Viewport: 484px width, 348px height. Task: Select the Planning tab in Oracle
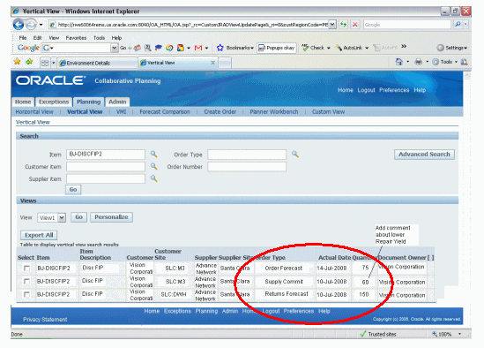pos(88,102)
